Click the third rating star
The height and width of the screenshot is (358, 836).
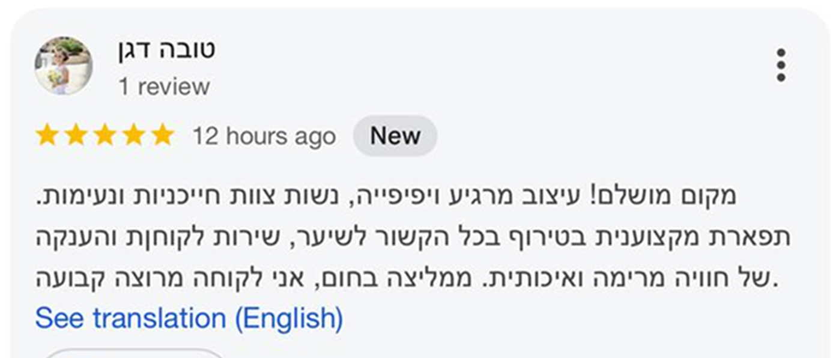click(104, 136)
